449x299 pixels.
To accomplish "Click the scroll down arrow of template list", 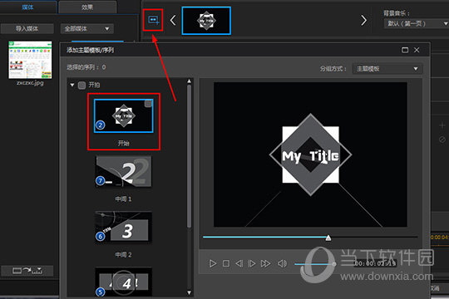I will tap(189, 292).
